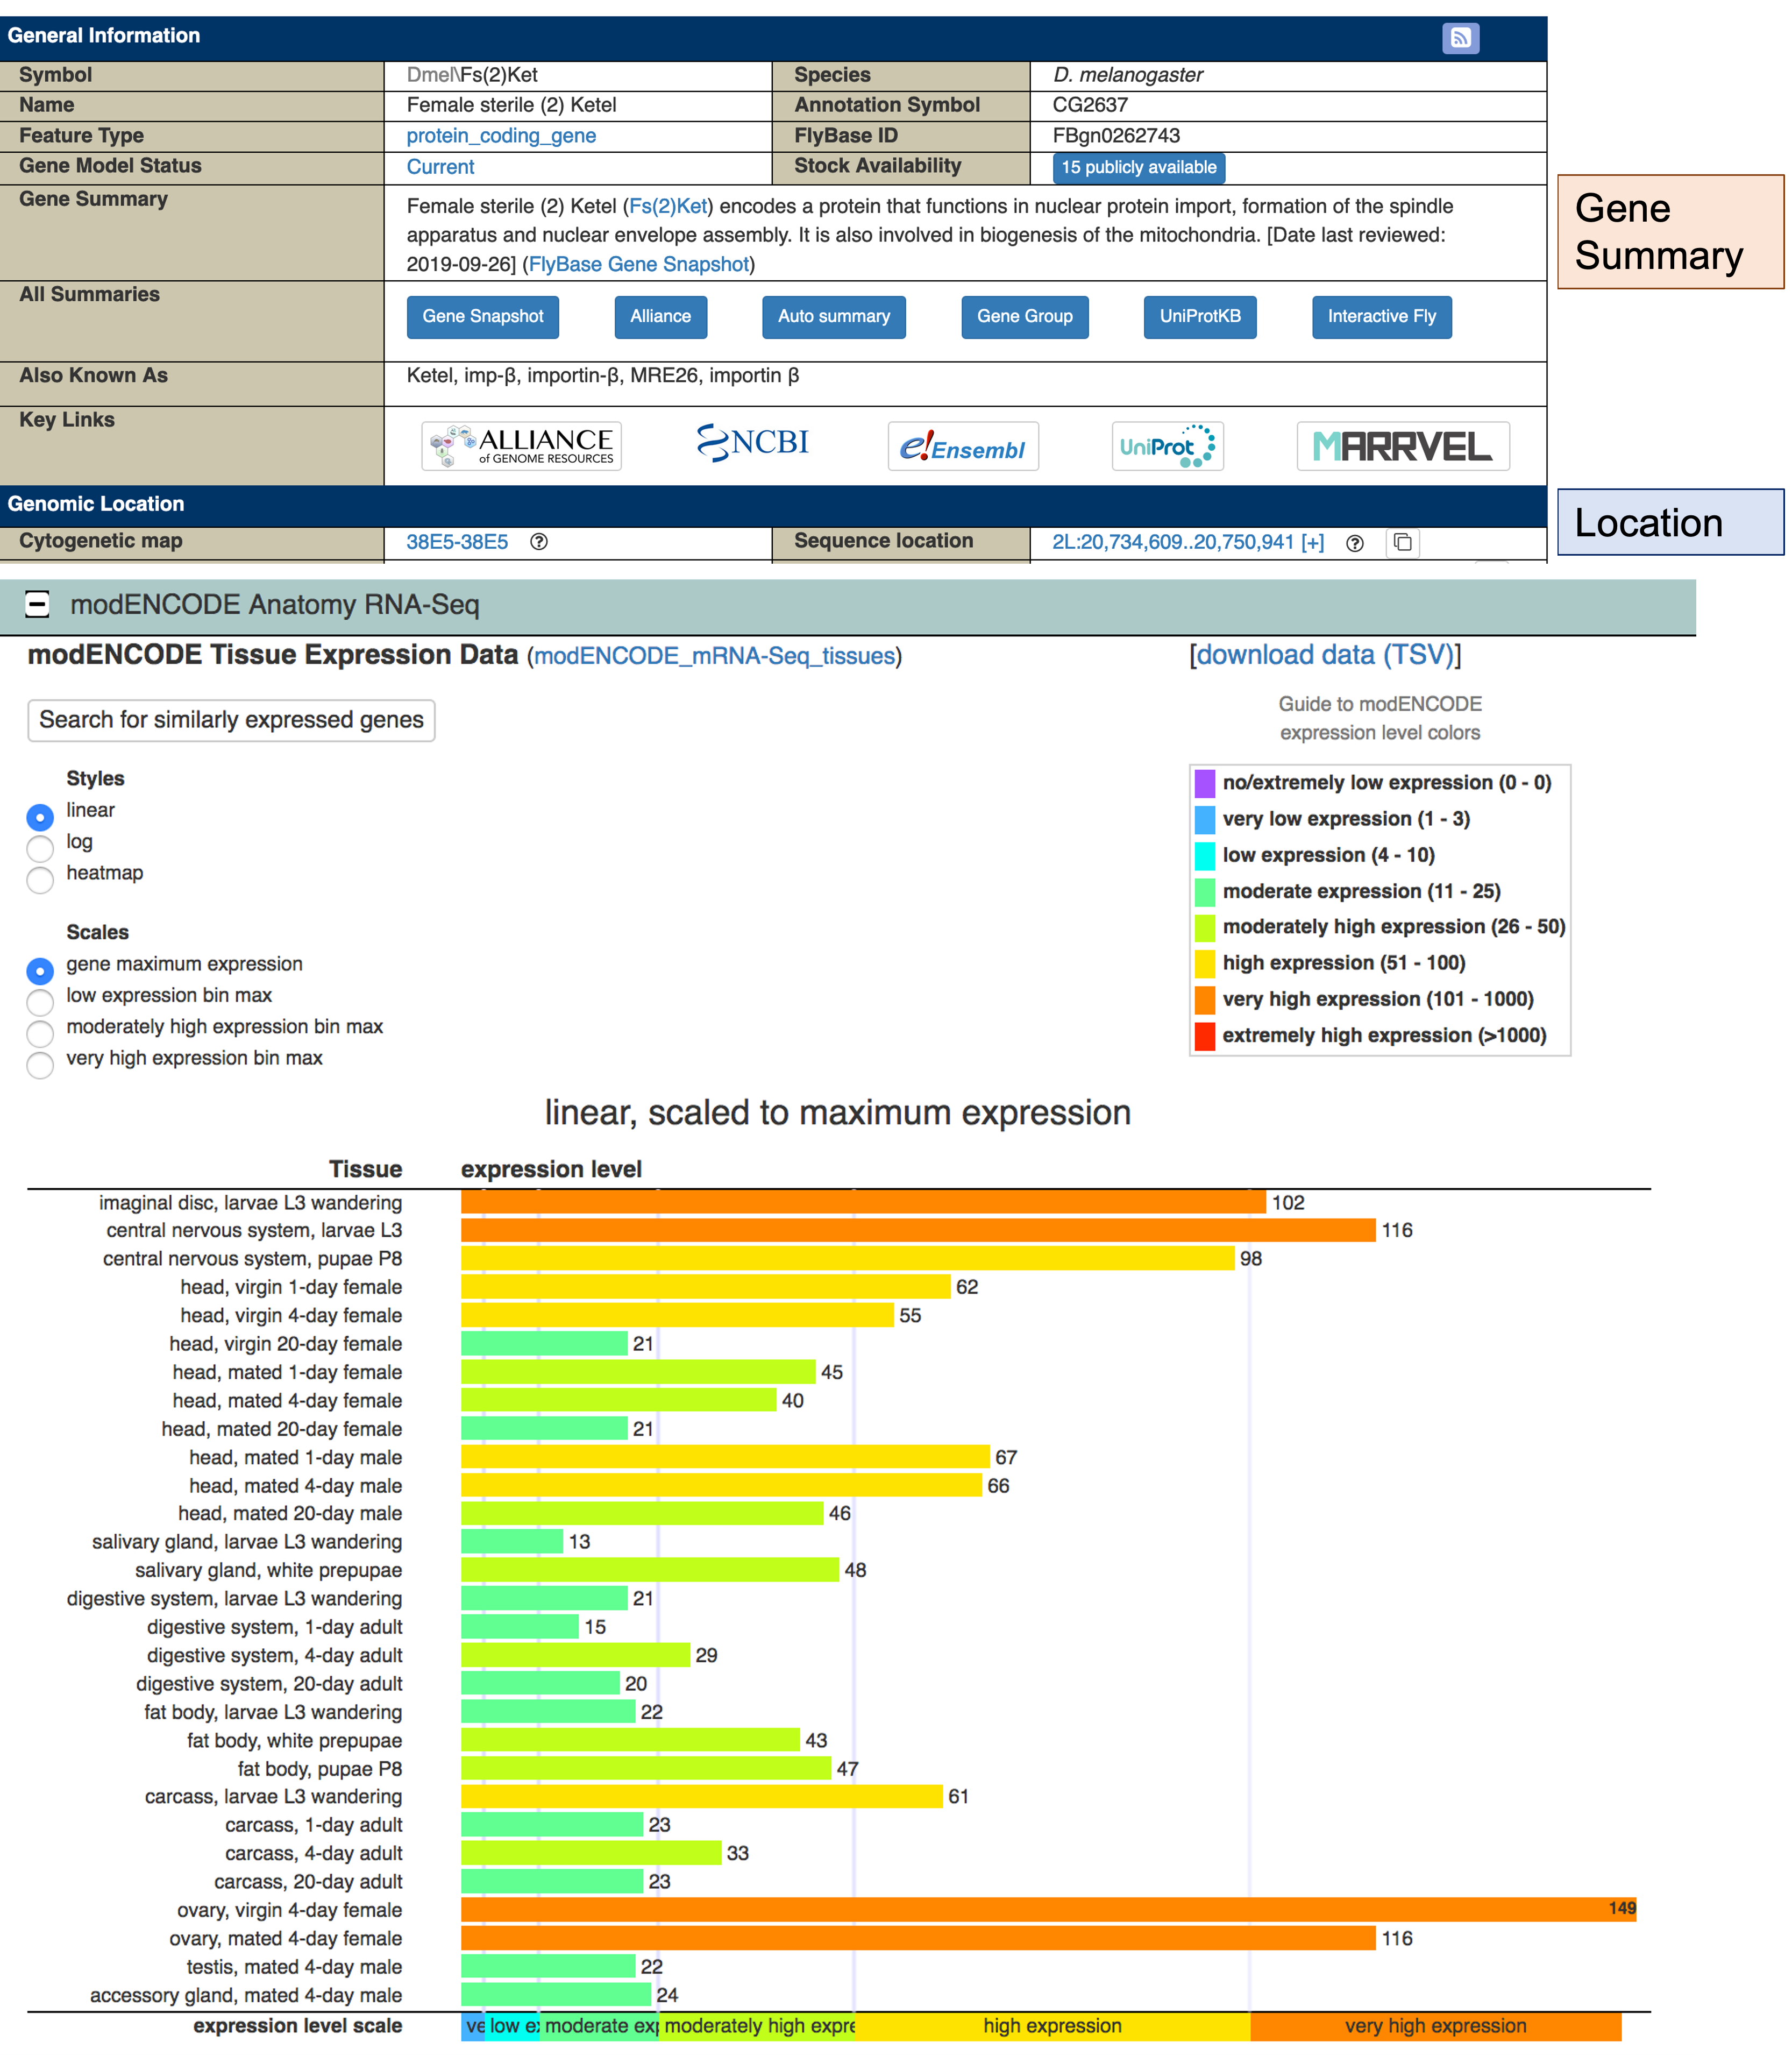Click the red extremely high expression swatch

(1205, 1035)
